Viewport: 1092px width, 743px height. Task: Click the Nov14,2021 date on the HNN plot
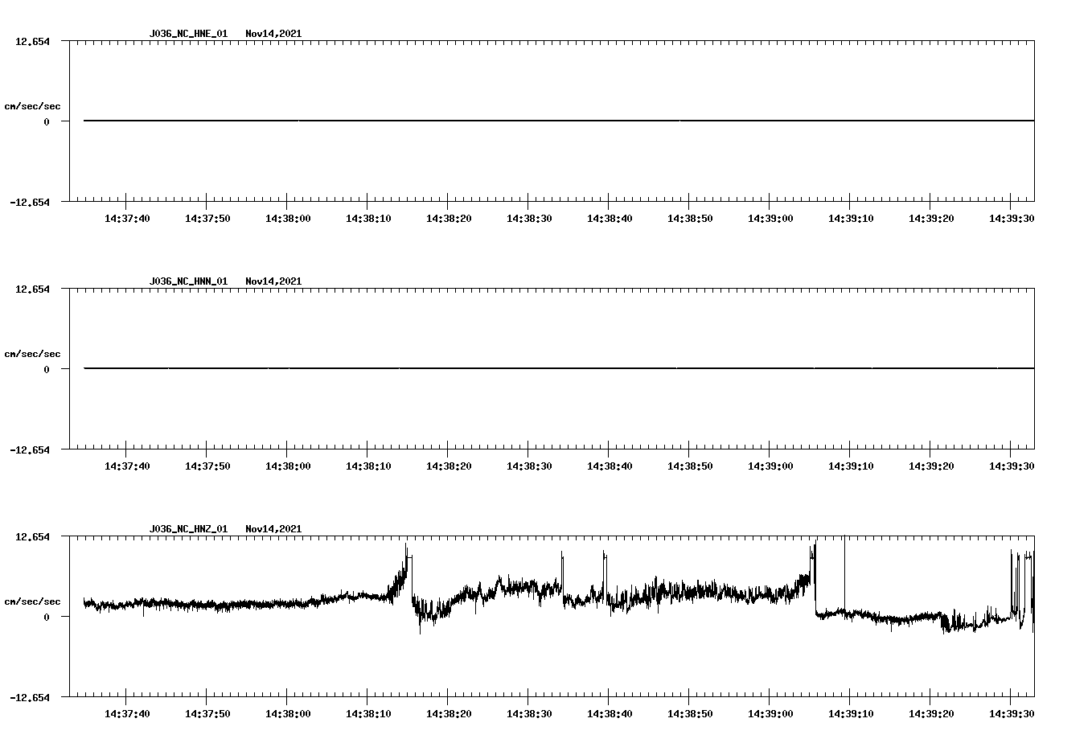point(273,281)
